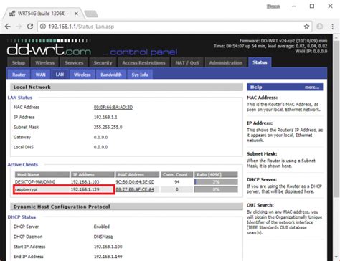
Task: Open the Setup main tab
Action: coord(19,62)
